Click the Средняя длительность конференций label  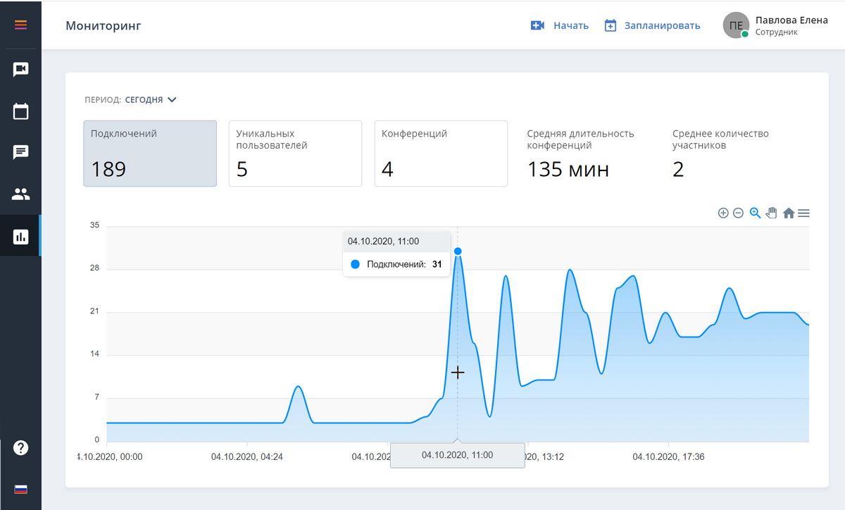[x=581, y=139]
